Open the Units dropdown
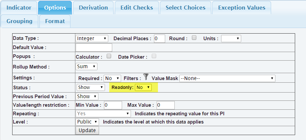This screenshot has height=140, width=306. [x=231, y=39]
